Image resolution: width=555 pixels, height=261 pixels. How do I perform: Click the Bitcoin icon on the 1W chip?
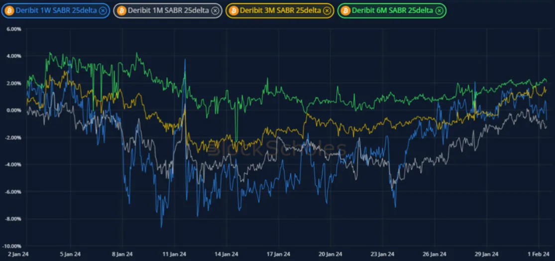click(x=9, y=10)
